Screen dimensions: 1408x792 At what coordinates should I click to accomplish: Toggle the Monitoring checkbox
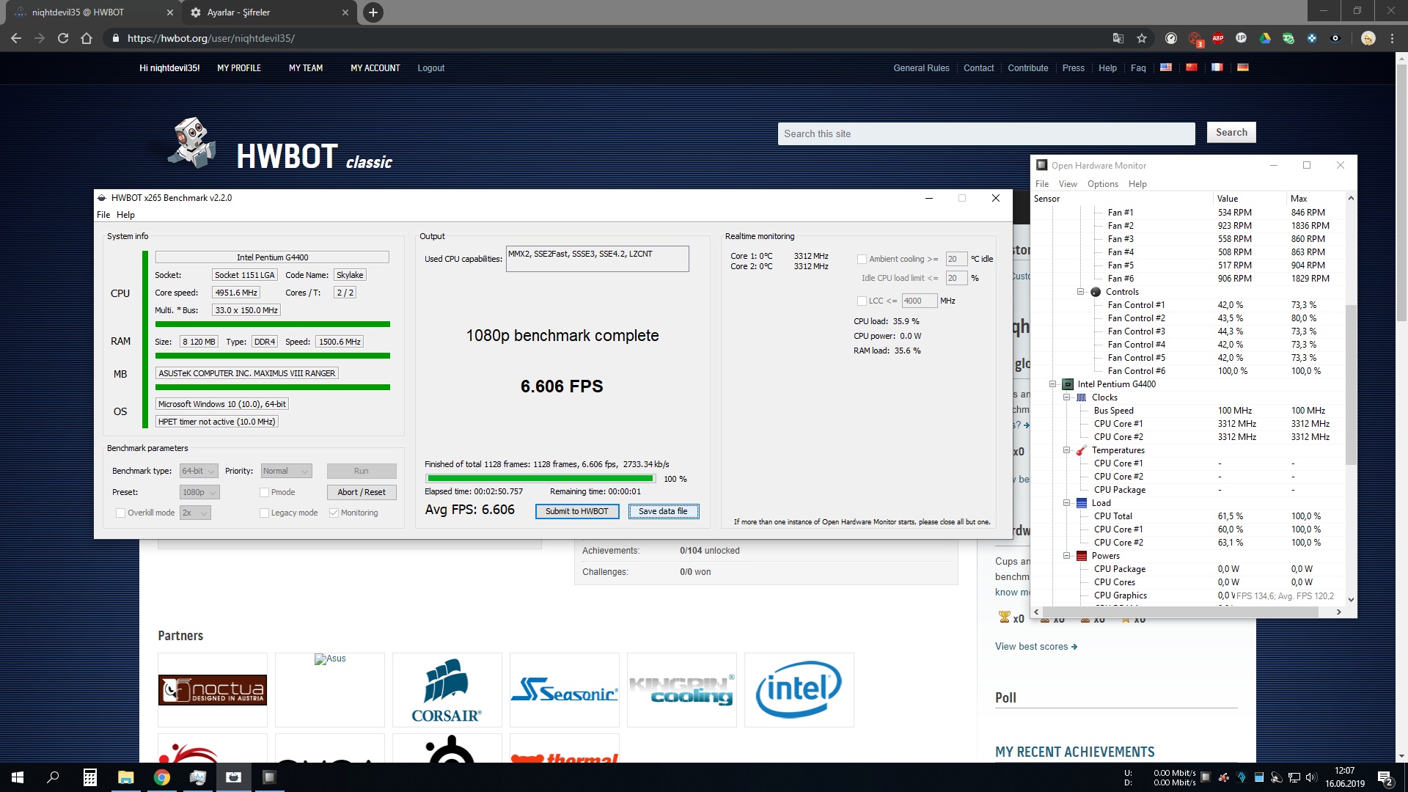coord(334,513)
